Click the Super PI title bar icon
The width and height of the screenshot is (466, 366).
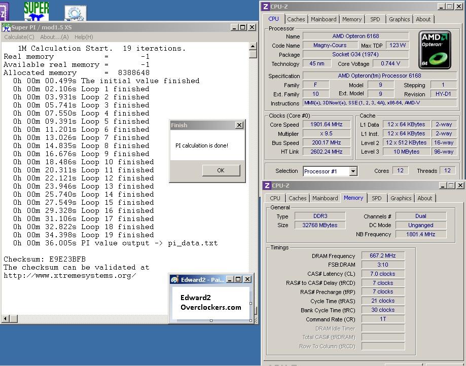pyautogui.click(x=6, y=27)
